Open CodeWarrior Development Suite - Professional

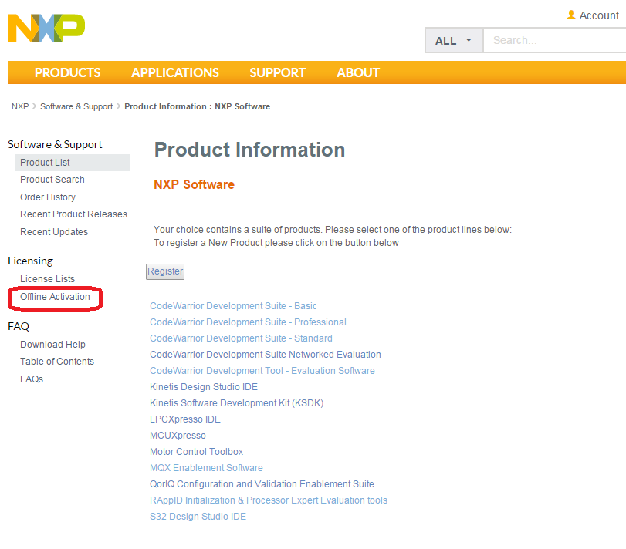tap(248, 322)
